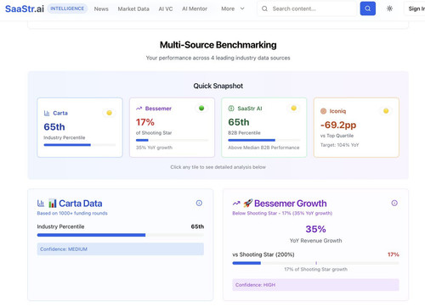Click the Carta bar chart icon in tile
The width and height of the screenshot is (425, 307).
point(47,113)
